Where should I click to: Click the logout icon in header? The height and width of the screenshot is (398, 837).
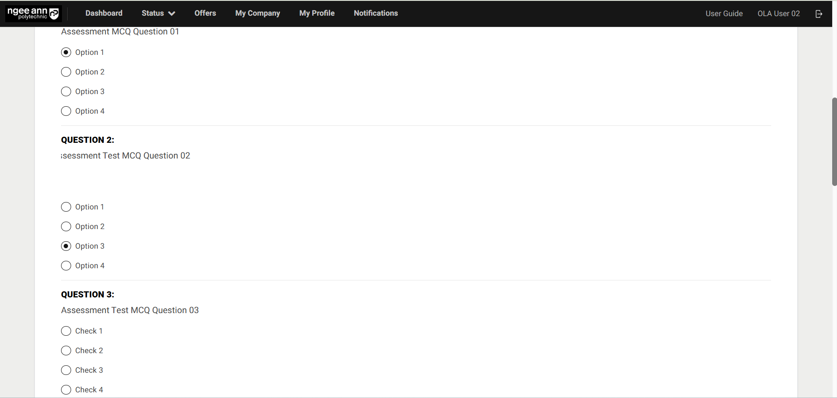click(x=819, y=14)
